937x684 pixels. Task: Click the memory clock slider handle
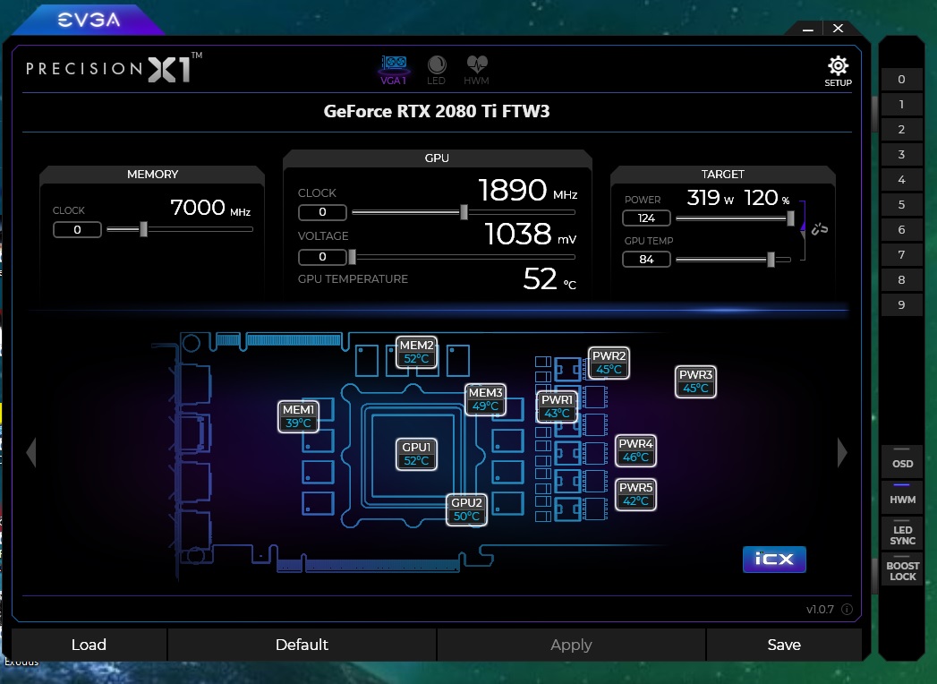tap(143, 229)
